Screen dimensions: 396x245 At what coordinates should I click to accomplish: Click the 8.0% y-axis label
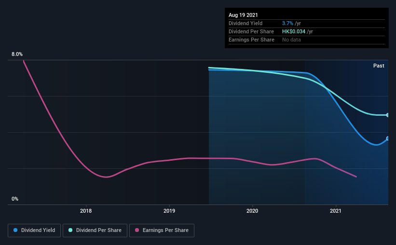(x=17, y=54)
